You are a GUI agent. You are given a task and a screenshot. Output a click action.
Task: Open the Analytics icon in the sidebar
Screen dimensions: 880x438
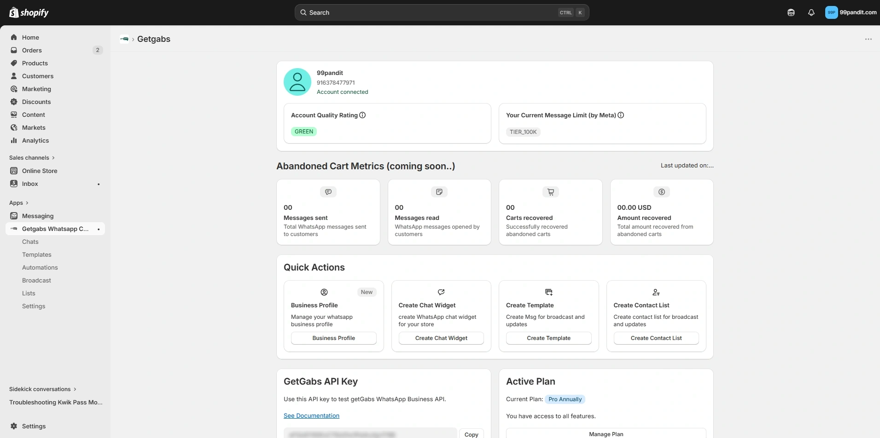pos(14,140)
